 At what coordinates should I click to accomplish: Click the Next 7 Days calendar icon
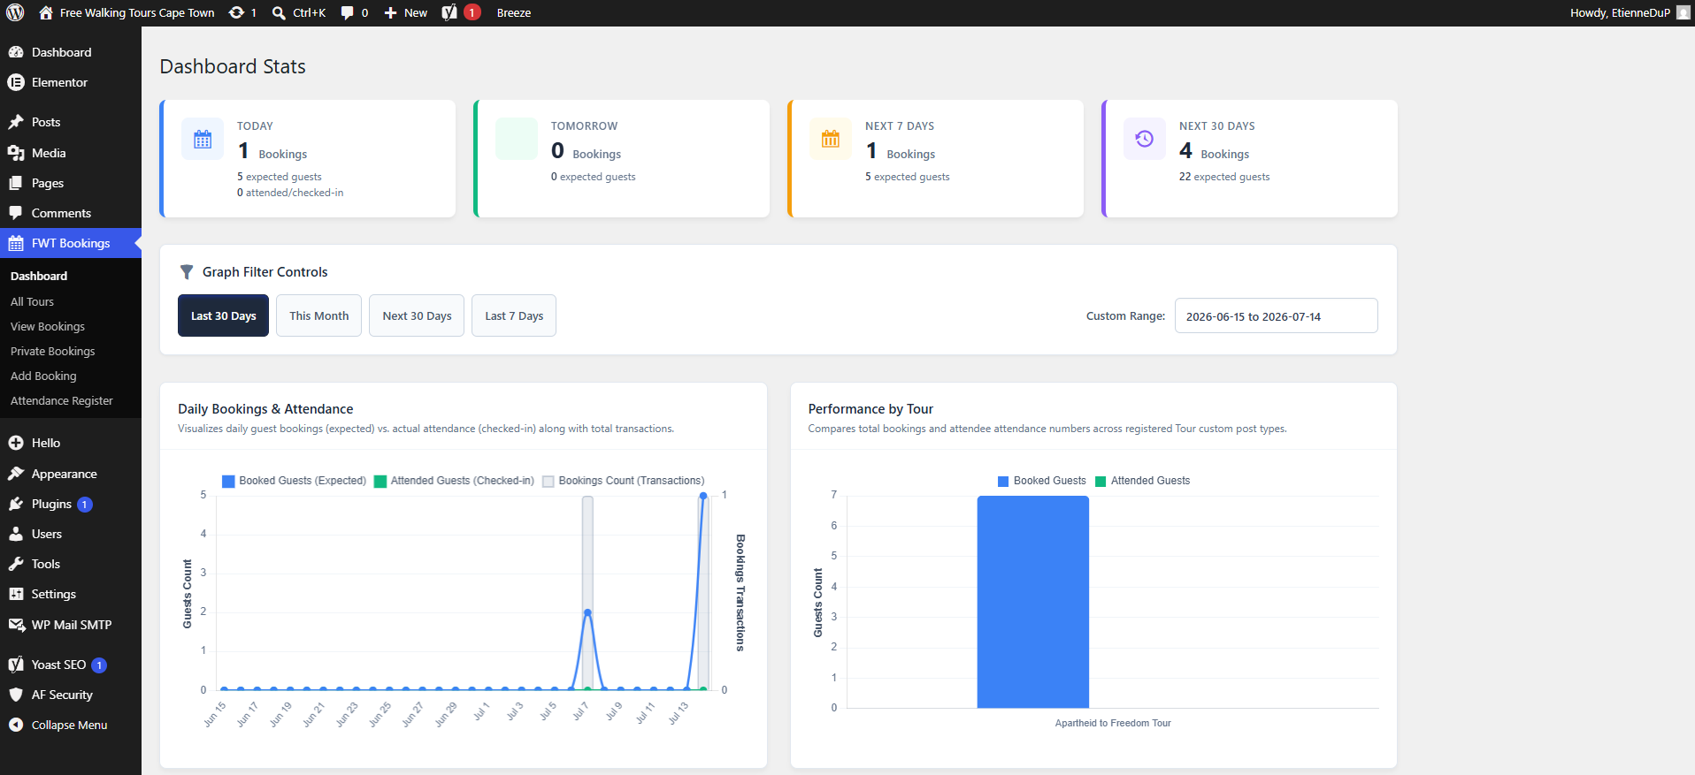click(831, 139)
